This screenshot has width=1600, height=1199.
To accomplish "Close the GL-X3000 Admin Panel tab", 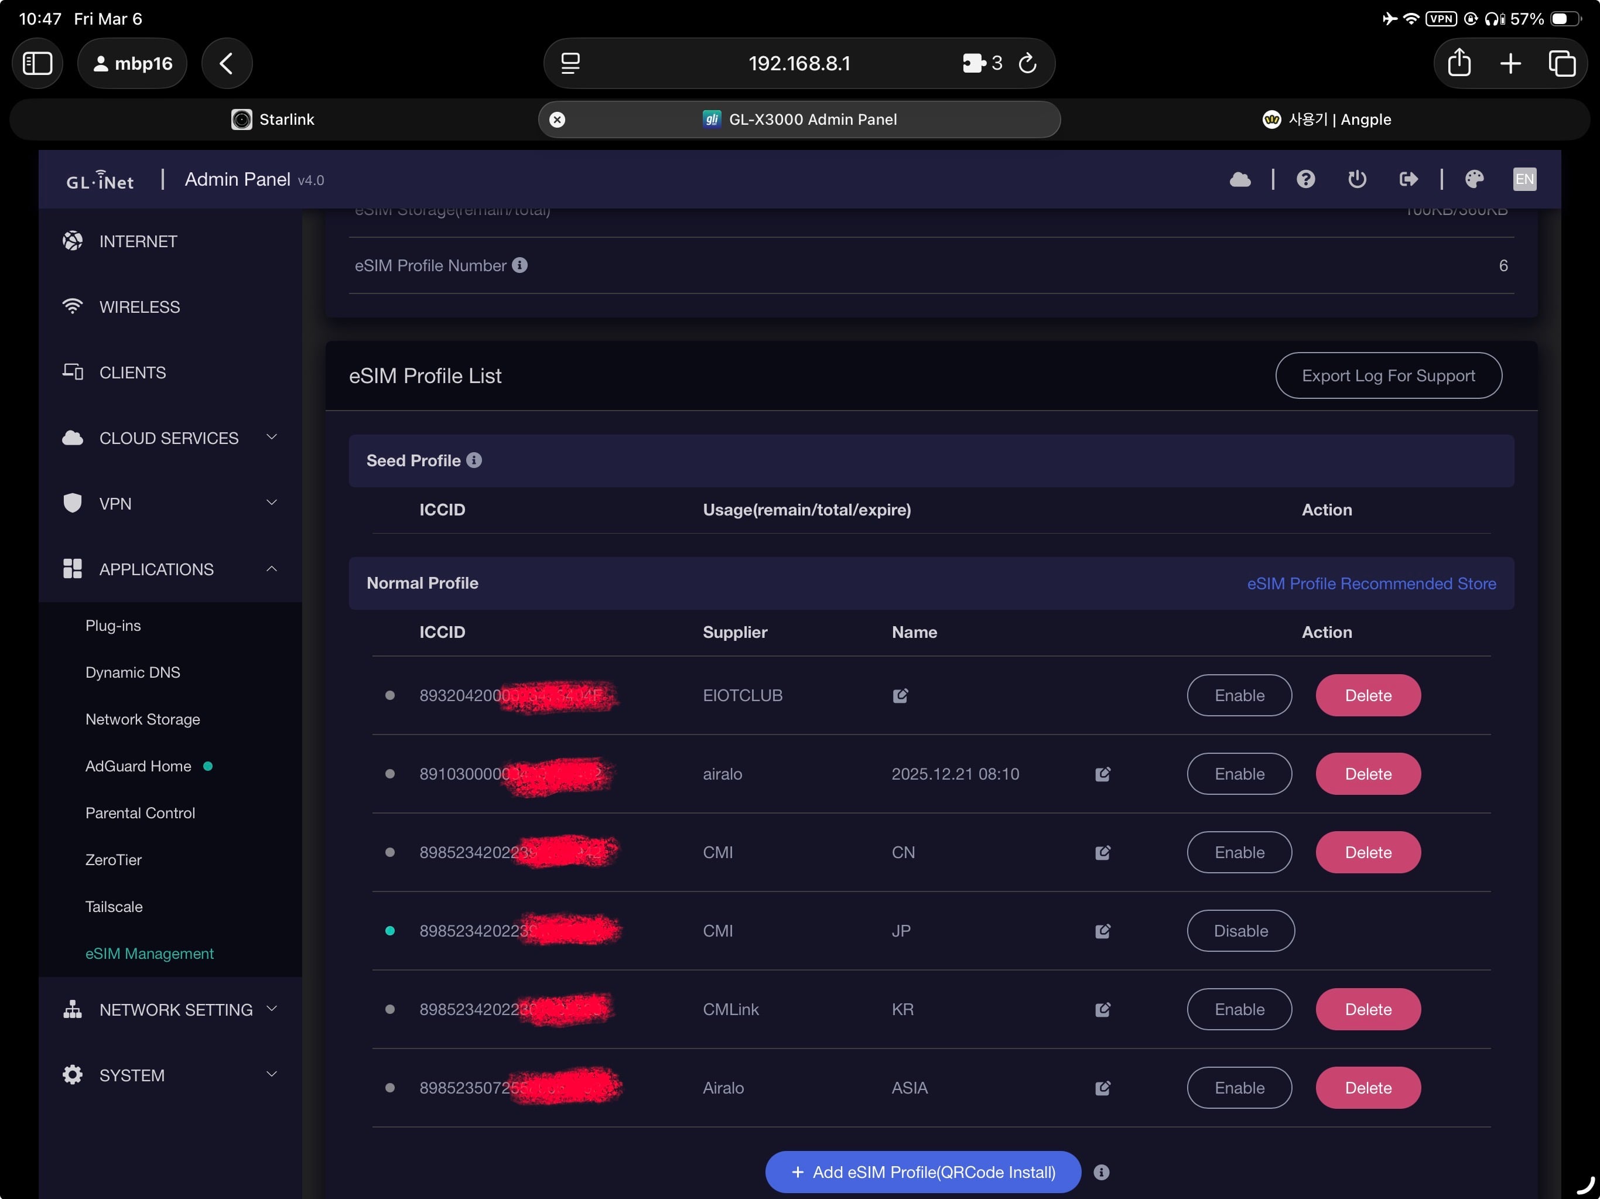I will coord(557,119).
